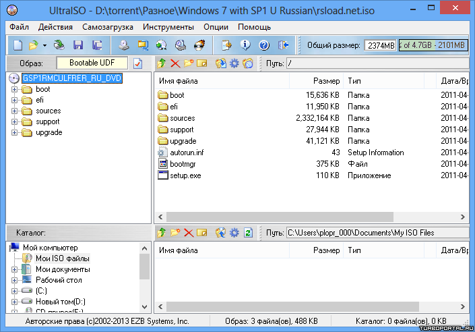
Task: Click the image properties gear icon
Action: click(x=234, y=63)
